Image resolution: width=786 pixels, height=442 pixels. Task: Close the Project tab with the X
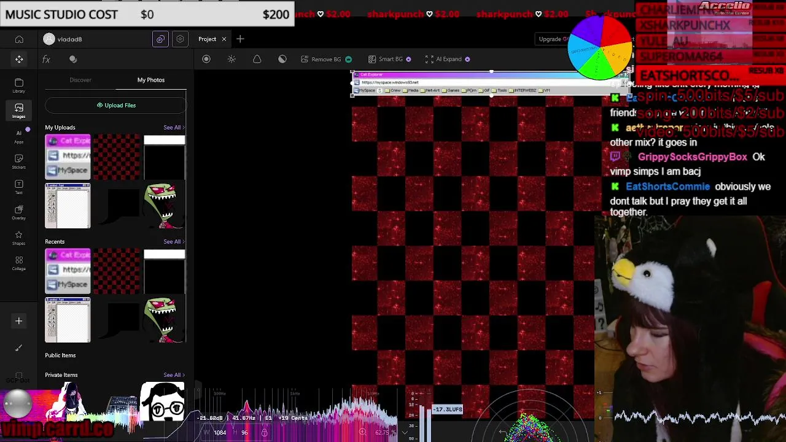pyautogui.click(x=224, y=39)
